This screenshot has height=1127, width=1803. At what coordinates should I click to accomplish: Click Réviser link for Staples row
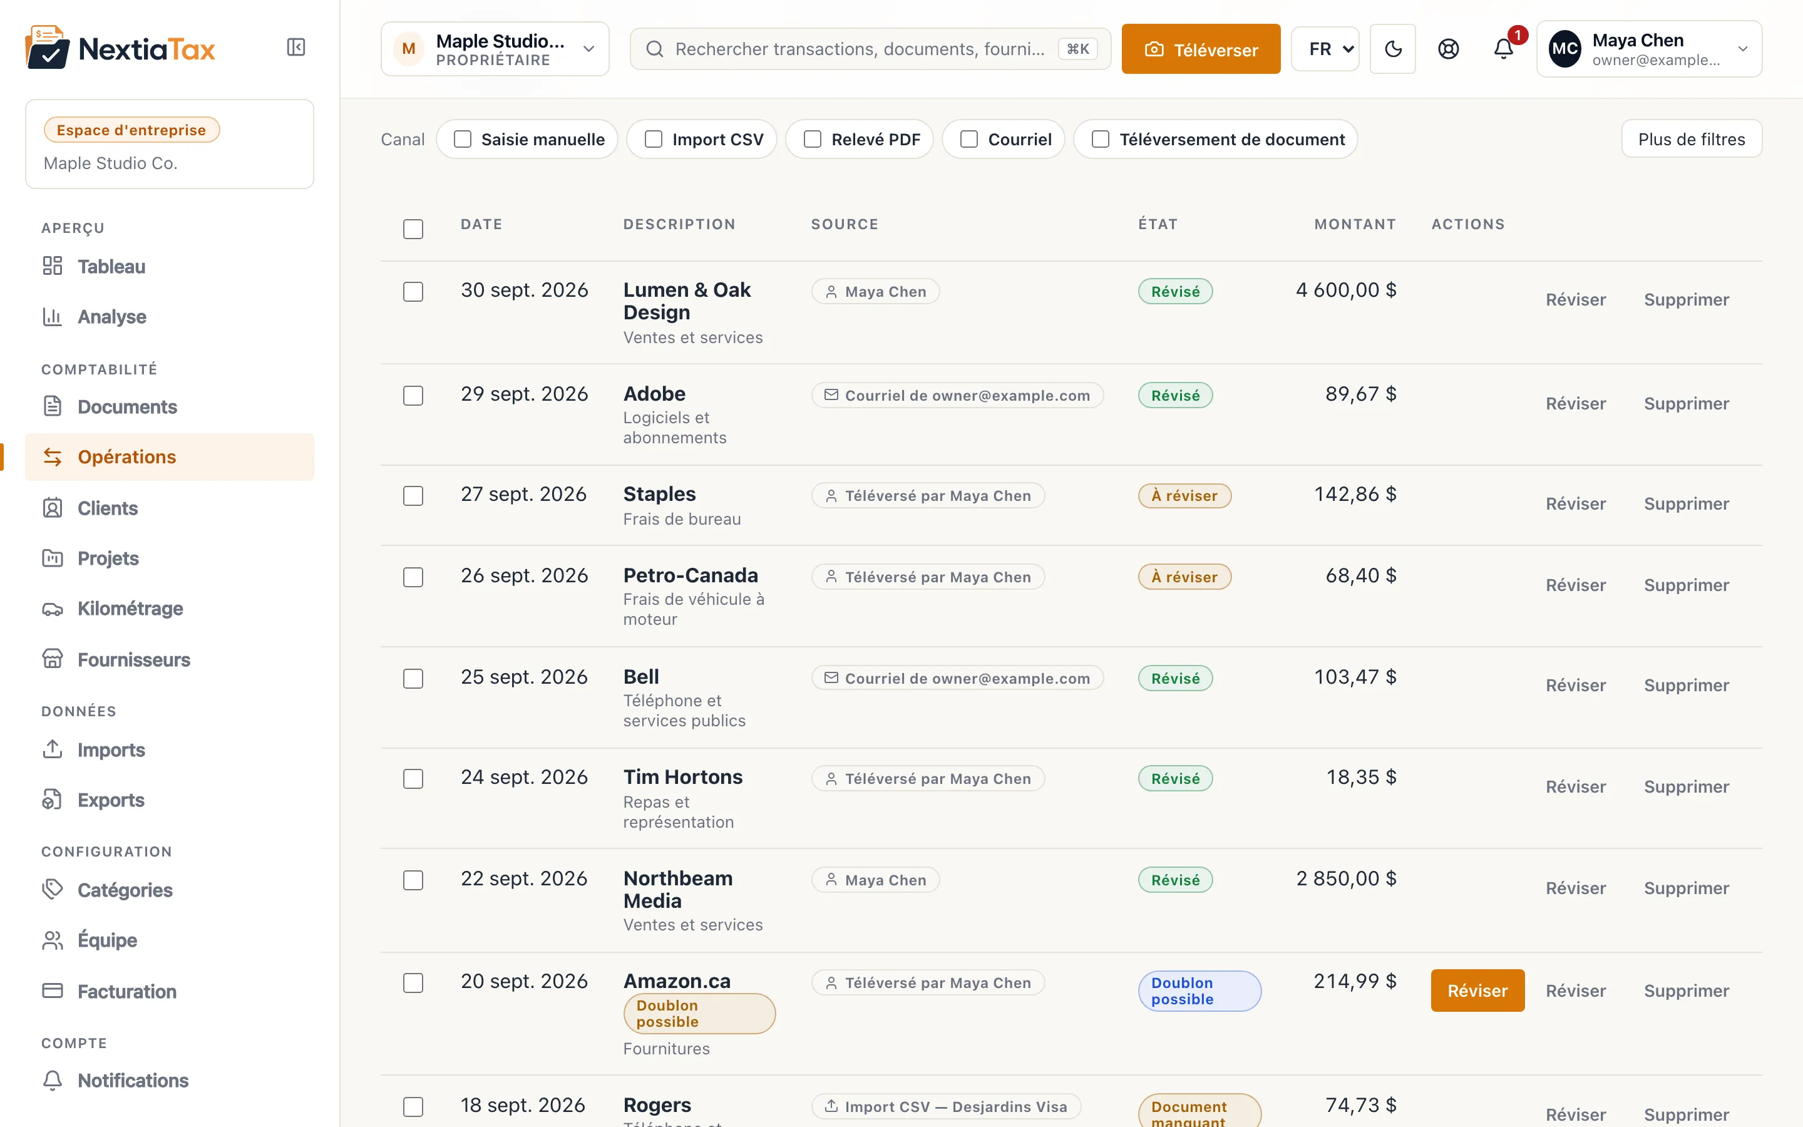[x=1576, y=504]
